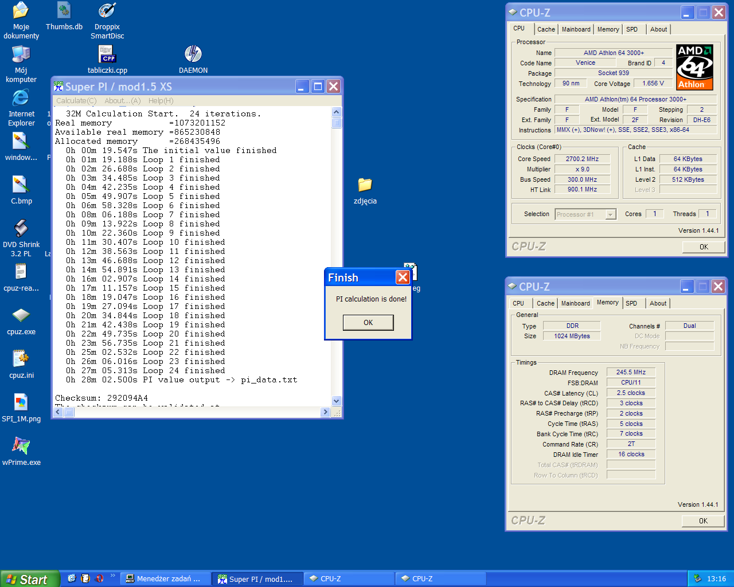Launch wPrime.exe desktop icon
Viewport: 734px width, 587px height.
tap(21, 452)
